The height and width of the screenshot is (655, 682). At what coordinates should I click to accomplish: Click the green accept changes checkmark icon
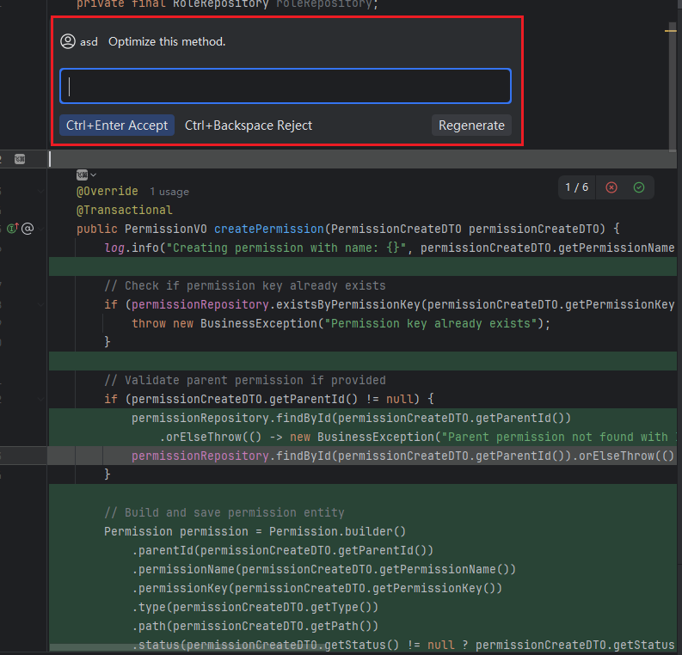click(639, 187)
